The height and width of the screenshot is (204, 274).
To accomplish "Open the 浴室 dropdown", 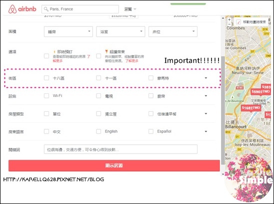I will pyautogui.click(x=120, y=31).
